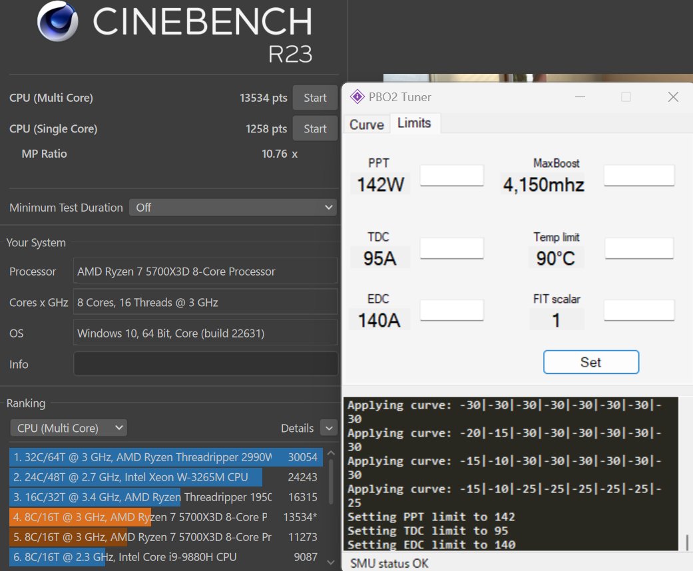The image size is (693, 571).
Task: Click the current Temp limit value 90°C
Action: click(556, 258)
